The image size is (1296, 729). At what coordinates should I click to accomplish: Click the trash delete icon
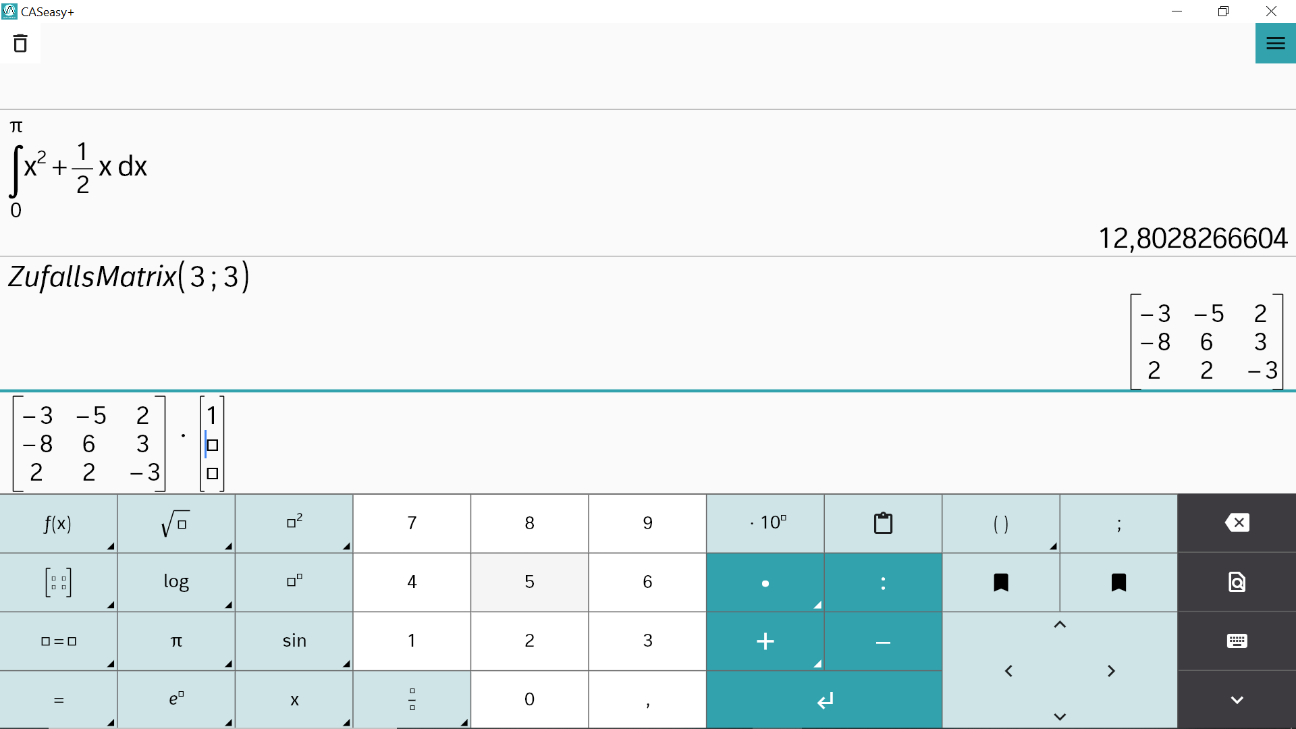(x=20, y=44)
